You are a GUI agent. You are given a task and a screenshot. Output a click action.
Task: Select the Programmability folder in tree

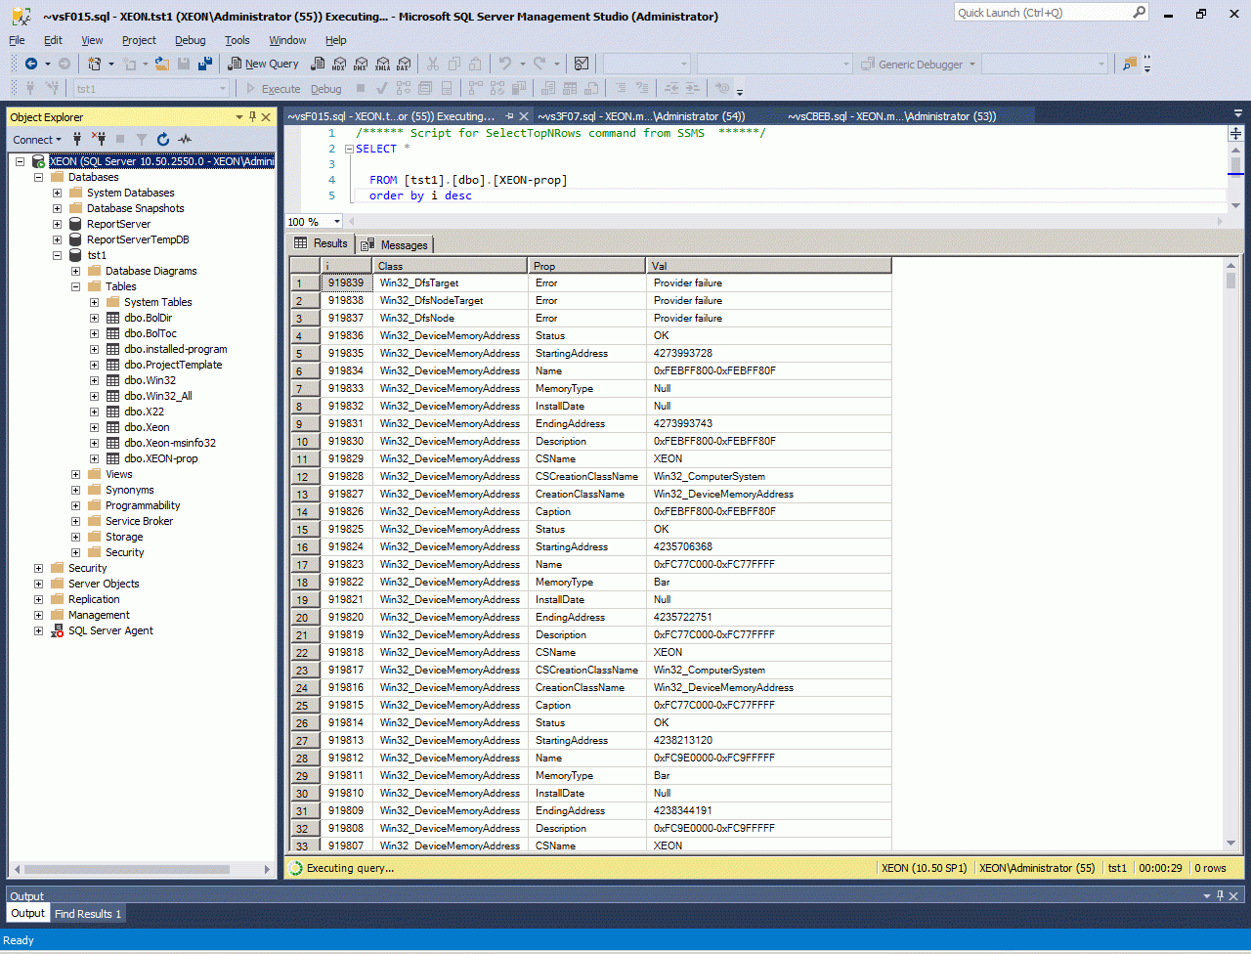point(143,505)
